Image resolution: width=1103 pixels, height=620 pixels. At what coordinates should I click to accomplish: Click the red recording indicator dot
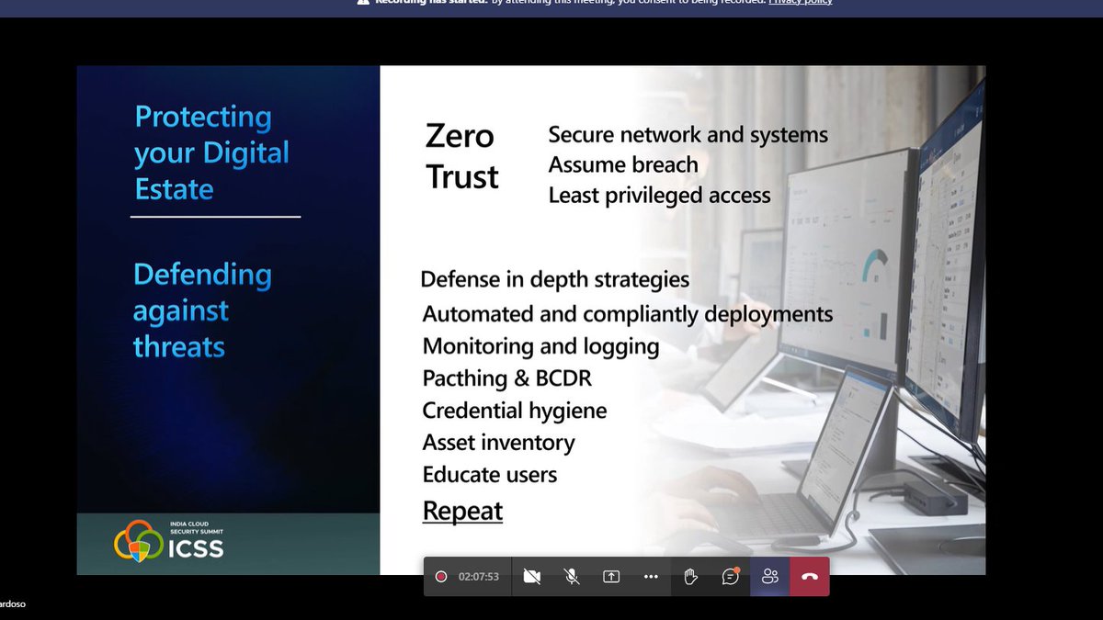coord(441,577)
